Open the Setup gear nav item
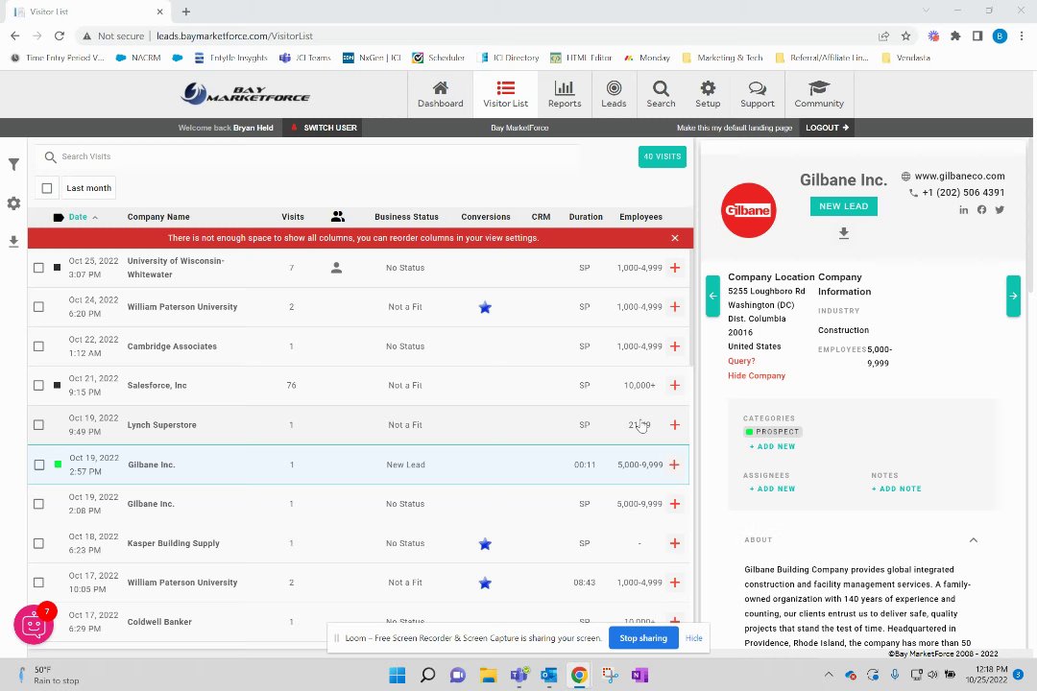This screenshot has height=691, width=1037. [x=708, y=94]
